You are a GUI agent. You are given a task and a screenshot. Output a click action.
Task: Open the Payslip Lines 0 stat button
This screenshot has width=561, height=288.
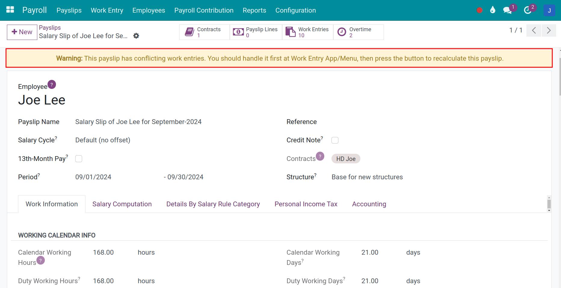click(256, 32)
